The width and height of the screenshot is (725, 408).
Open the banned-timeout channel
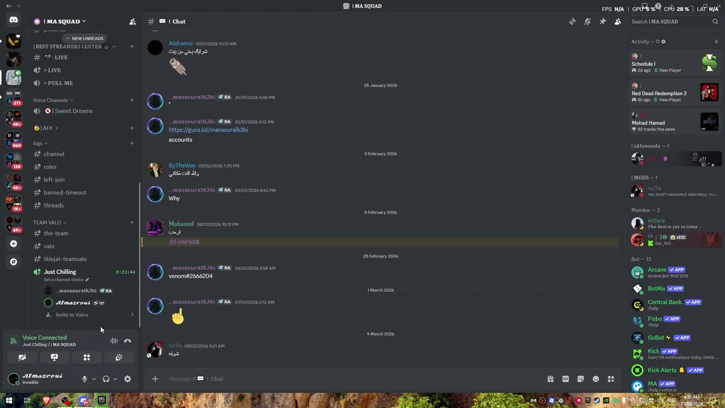click(x=84, y=193)
